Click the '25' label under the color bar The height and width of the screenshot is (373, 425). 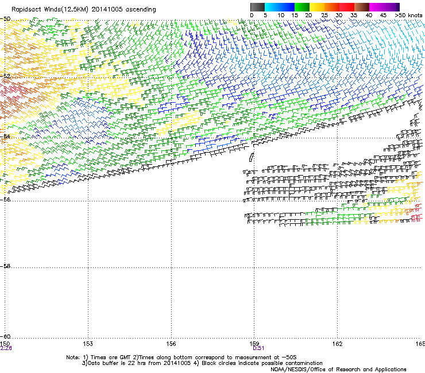click(x=324, y=15)
